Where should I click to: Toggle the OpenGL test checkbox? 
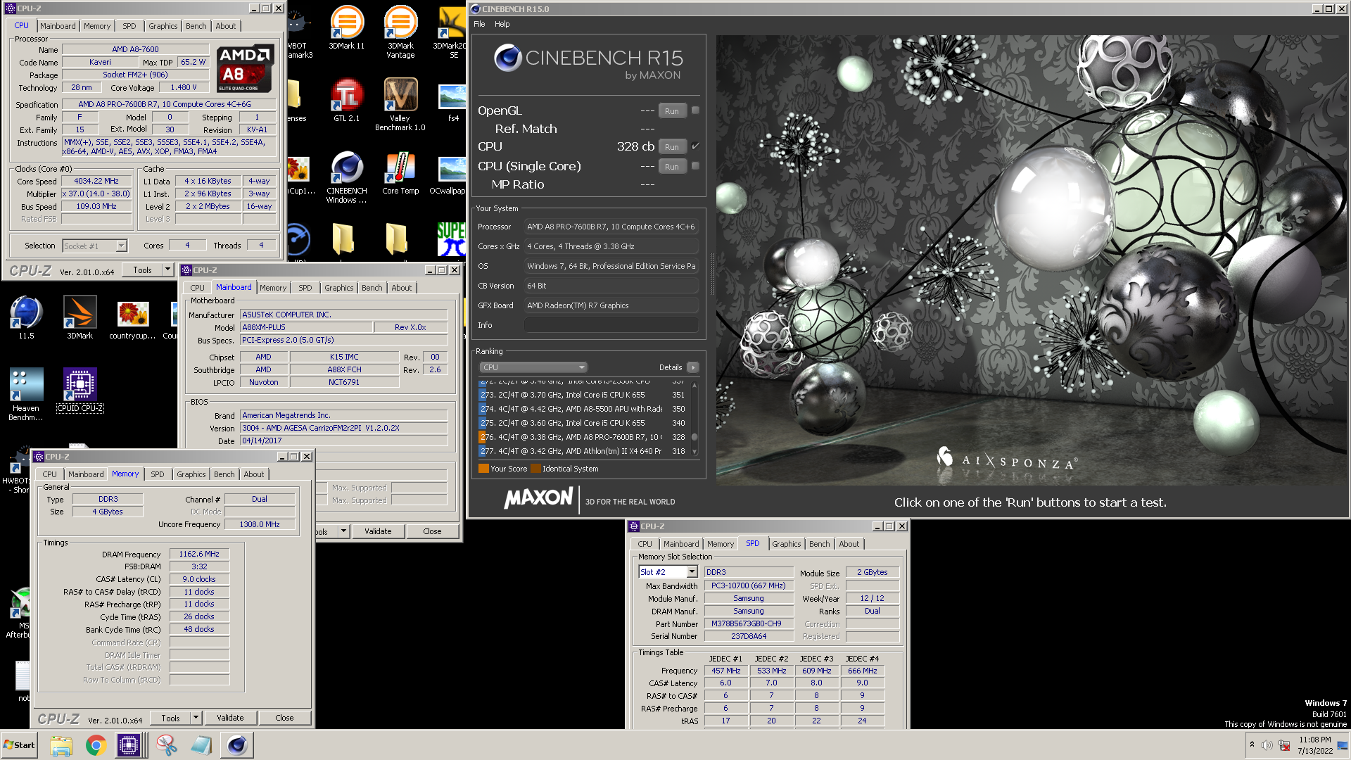[695, 110]
